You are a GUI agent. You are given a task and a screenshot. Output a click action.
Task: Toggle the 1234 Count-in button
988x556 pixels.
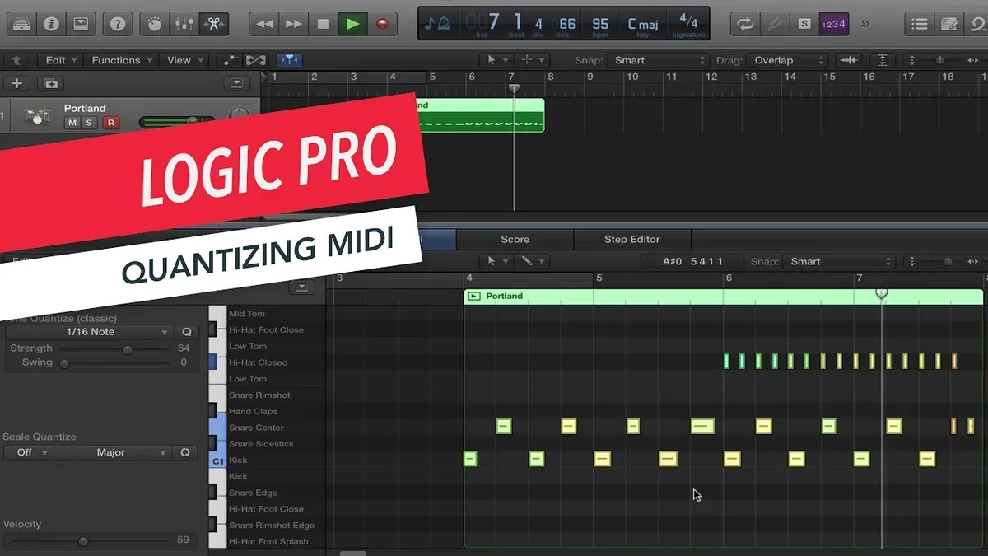(833, 24)
